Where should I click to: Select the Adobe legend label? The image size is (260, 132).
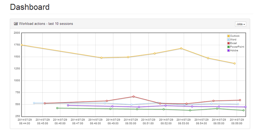pyautogui.click(x=234, y=50)
